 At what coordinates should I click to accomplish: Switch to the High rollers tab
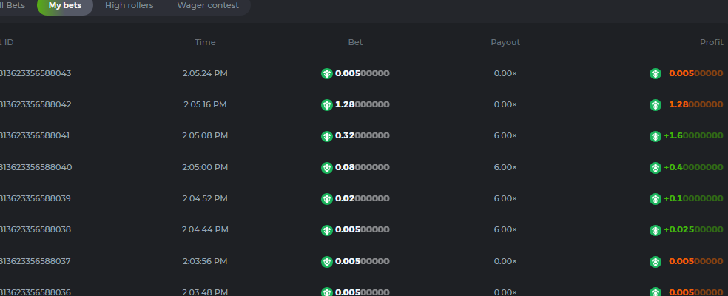coord(129,6)
